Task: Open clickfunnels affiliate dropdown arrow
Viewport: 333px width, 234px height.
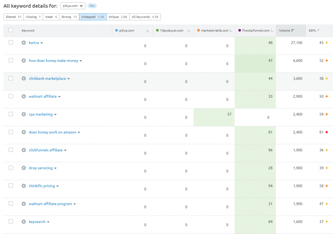Action: click(65, 151)
